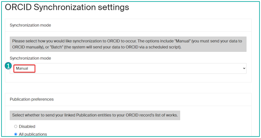Viewport: 261px width, 138px height.
Task: Click the empty gap between the two panels
Action: tap(128, 88)
